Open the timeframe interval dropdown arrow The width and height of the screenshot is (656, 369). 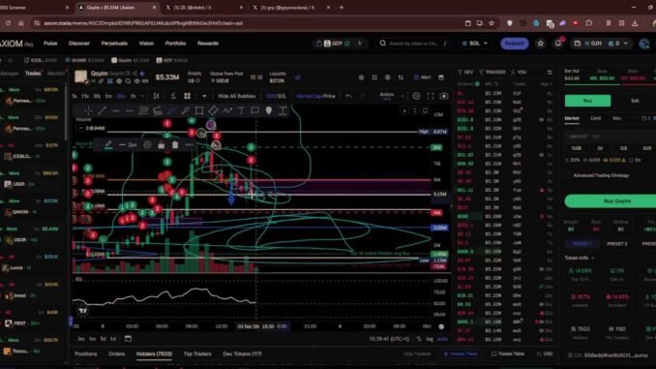(x=142, y=96)
